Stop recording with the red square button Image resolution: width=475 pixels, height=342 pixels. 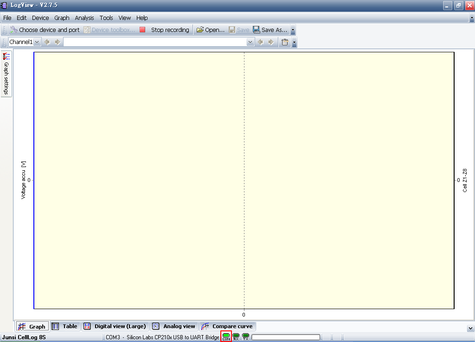(142, 30)
